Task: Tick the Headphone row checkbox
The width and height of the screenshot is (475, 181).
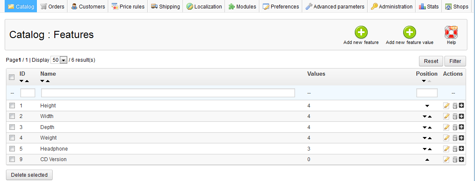Action: pyautogui.click(x=12, y=149)
